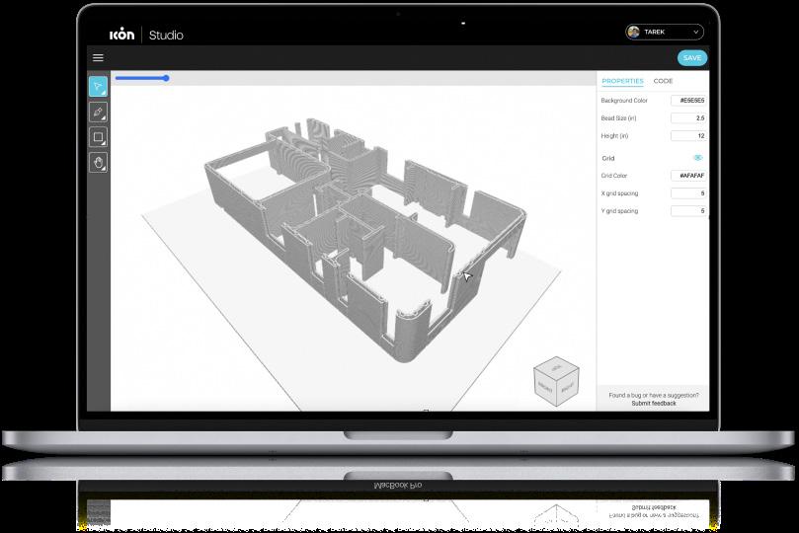
Task: Select the Rectangle shape tool
Action: coord(98,136)
